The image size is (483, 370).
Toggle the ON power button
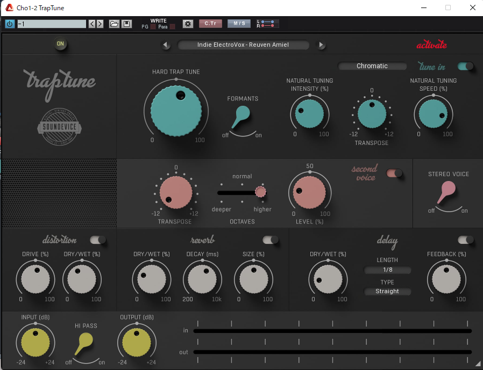click(x=60, y=43)
